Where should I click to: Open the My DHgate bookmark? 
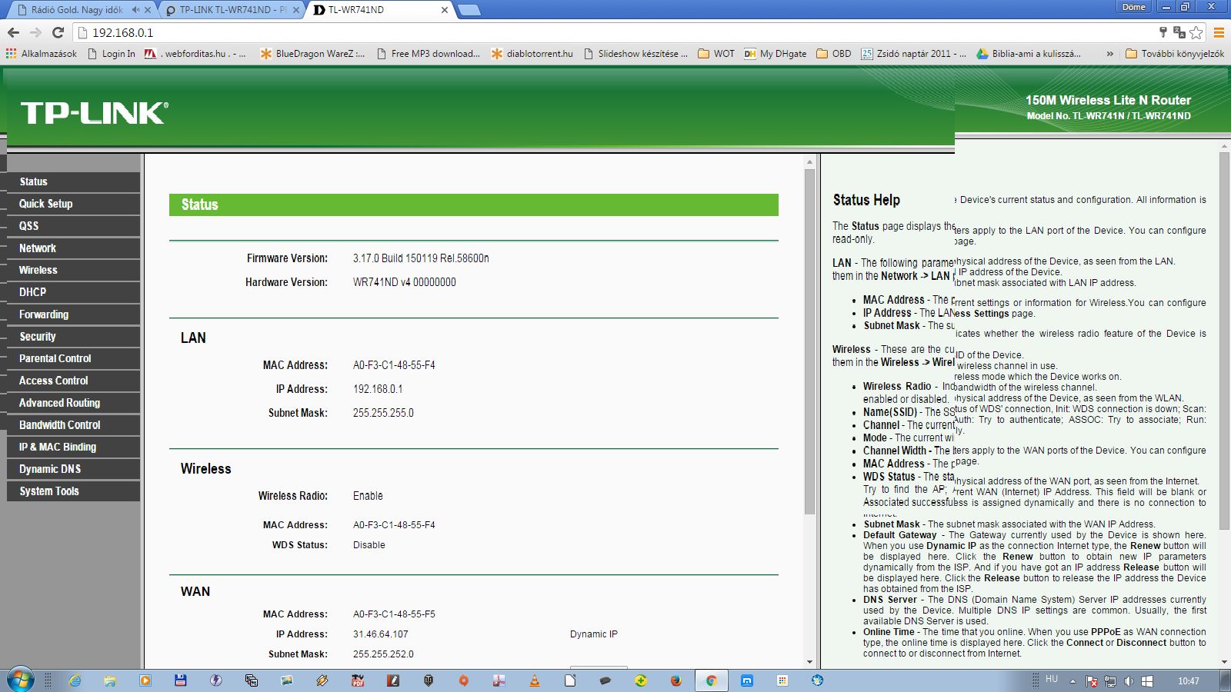click(x=776, y=54)
